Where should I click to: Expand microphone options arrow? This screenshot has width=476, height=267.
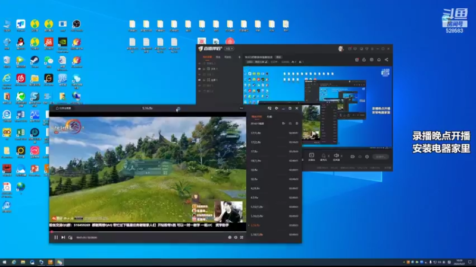point(328,156)
